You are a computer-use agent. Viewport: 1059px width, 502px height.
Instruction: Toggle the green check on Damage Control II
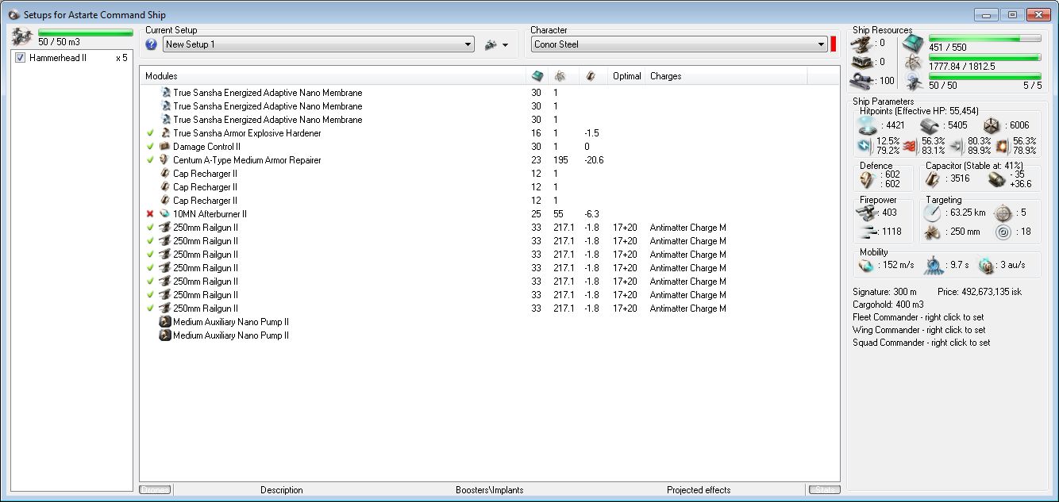point(150,147)
